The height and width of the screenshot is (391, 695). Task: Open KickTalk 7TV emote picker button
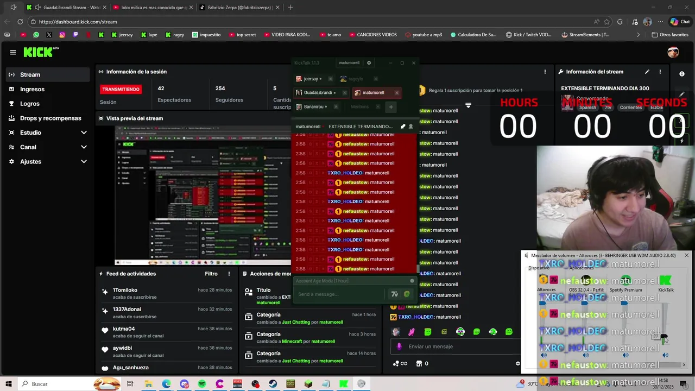click(395, 294)
